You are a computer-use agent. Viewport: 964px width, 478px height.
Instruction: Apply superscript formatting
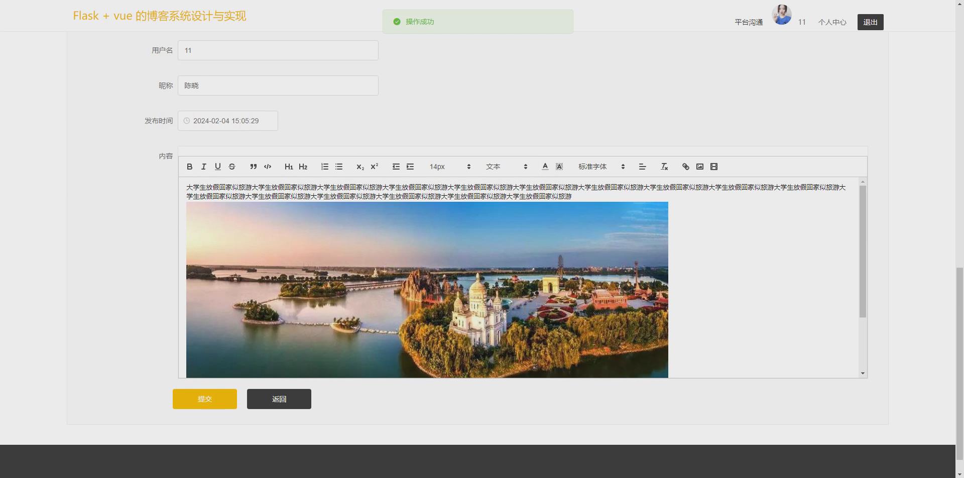(x=374, y=167)
